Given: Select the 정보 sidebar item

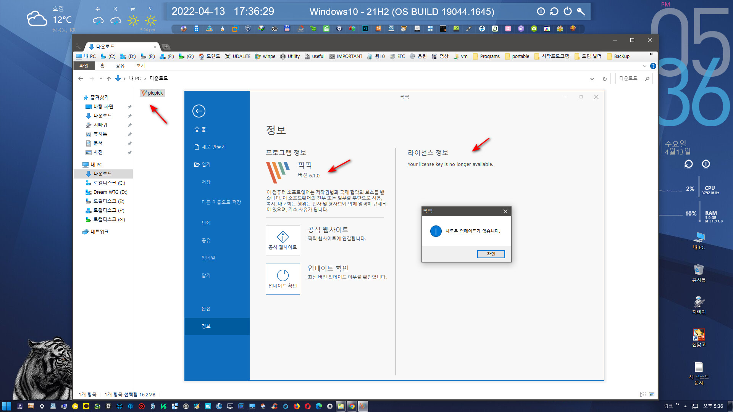Looking at the screenshot, I should coord(217,326).
